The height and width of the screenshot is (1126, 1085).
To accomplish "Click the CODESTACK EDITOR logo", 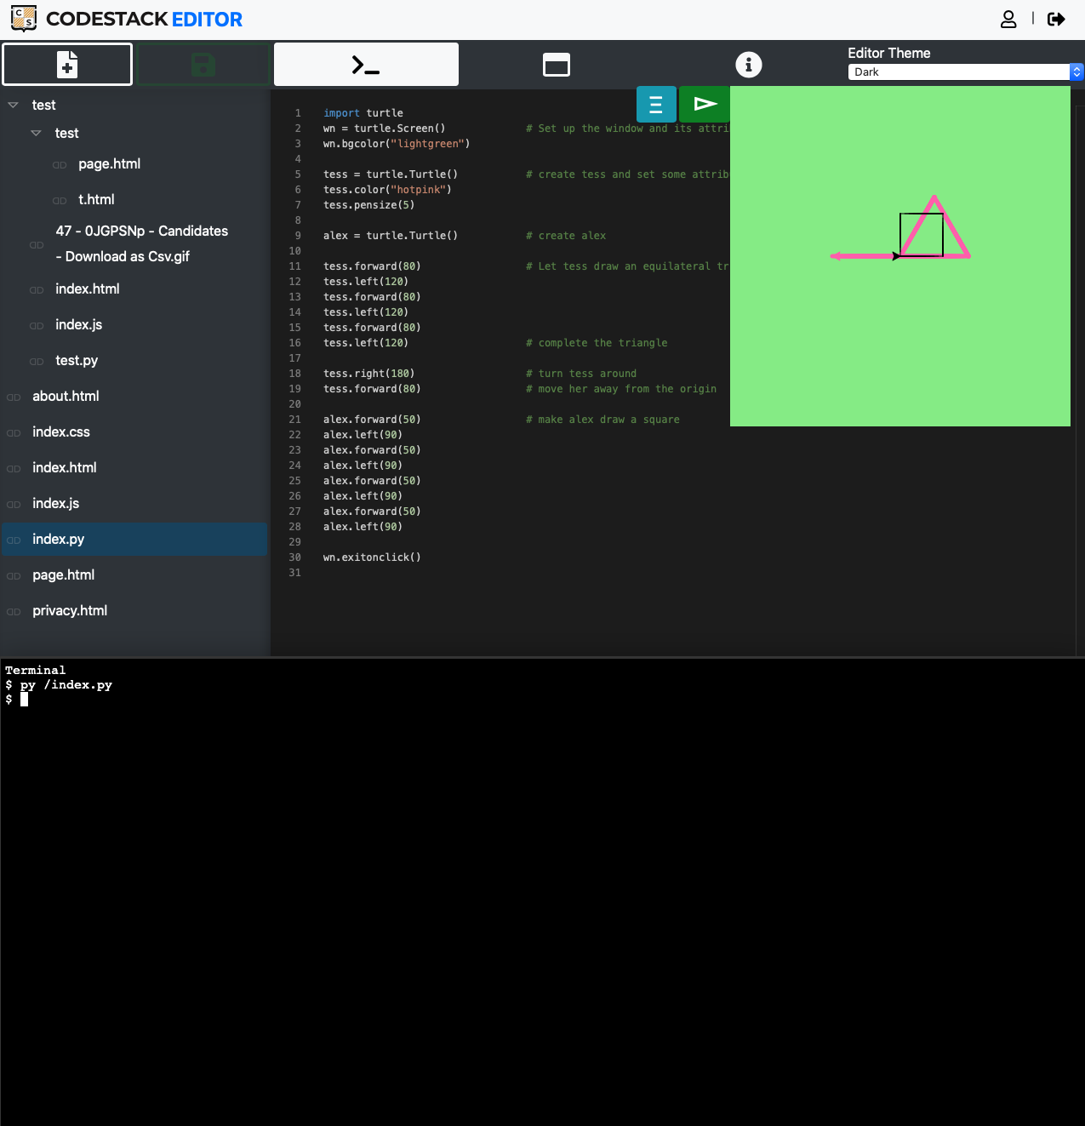I will click(x=126, y=18).
